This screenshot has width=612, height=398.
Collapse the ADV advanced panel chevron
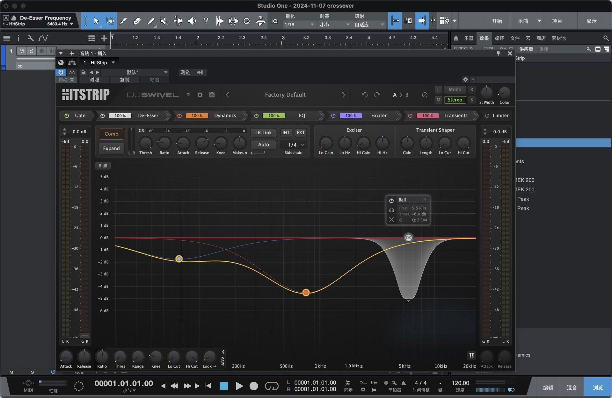[x=223, y=352]
